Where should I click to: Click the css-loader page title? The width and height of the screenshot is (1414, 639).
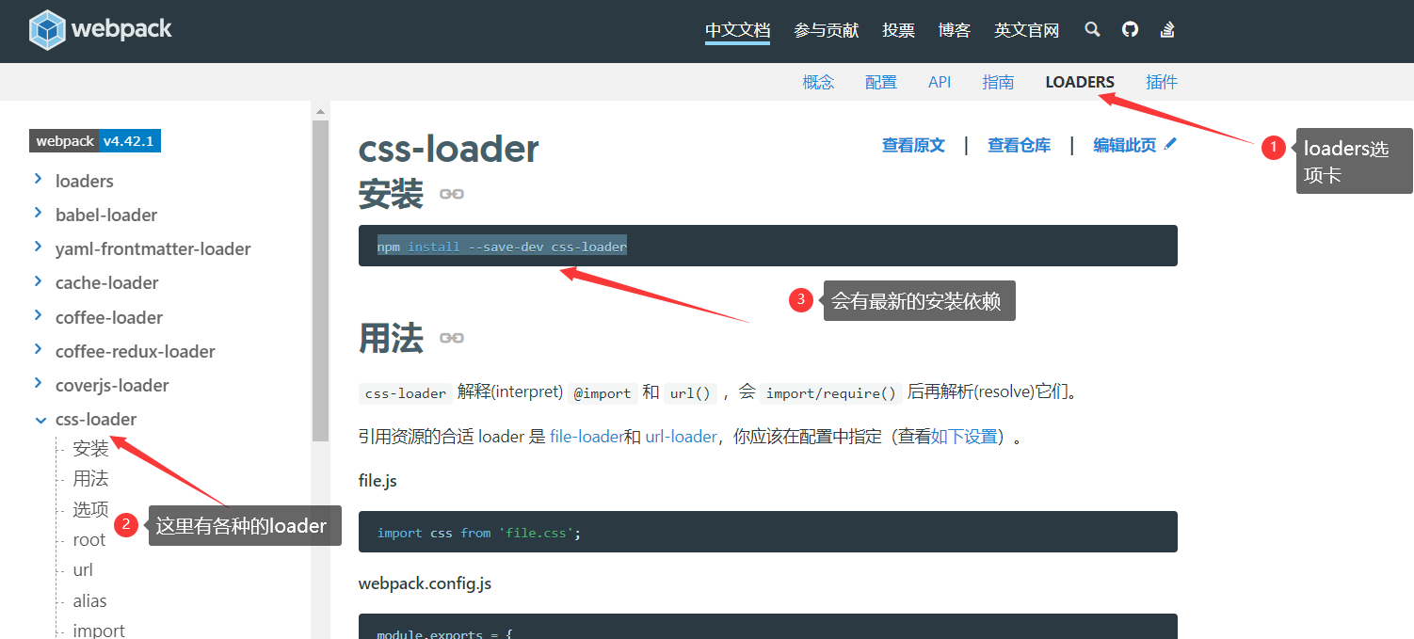point(449,149)
